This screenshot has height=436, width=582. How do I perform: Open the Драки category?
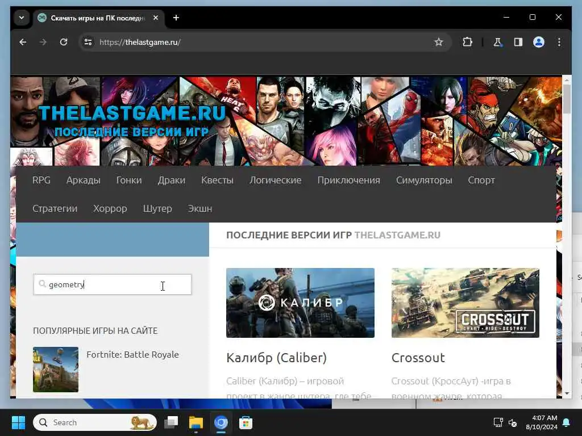[171, 180]
